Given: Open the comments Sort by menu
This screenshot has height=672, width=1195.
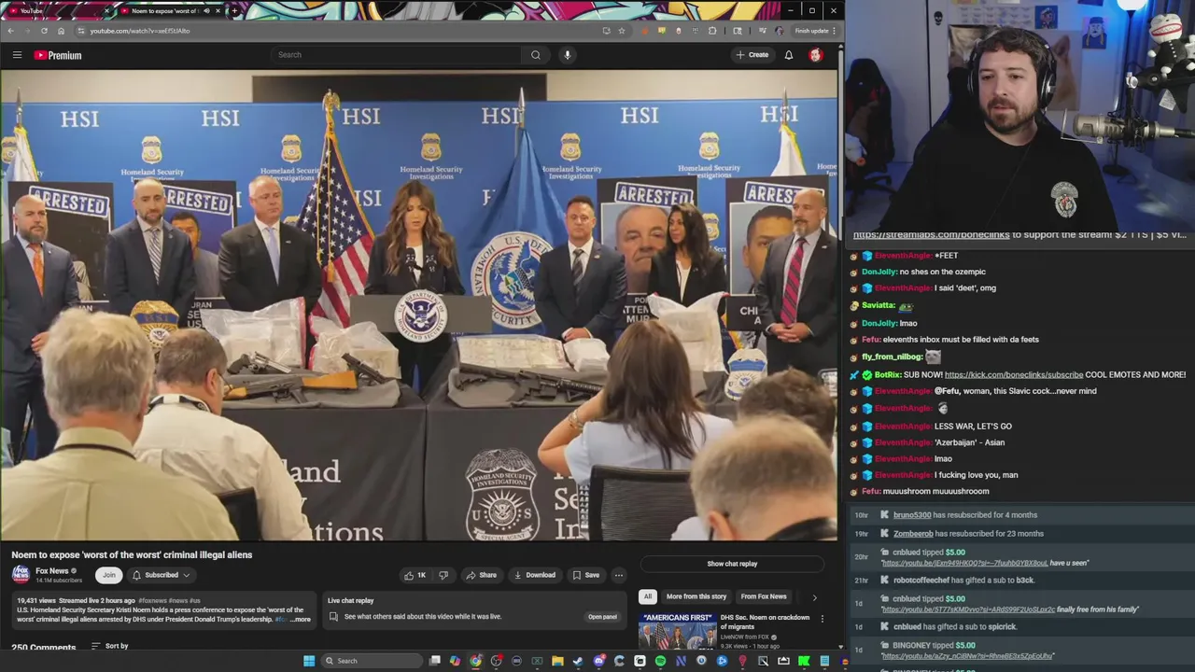Looking at the screenshot, I should pos(109,646).
